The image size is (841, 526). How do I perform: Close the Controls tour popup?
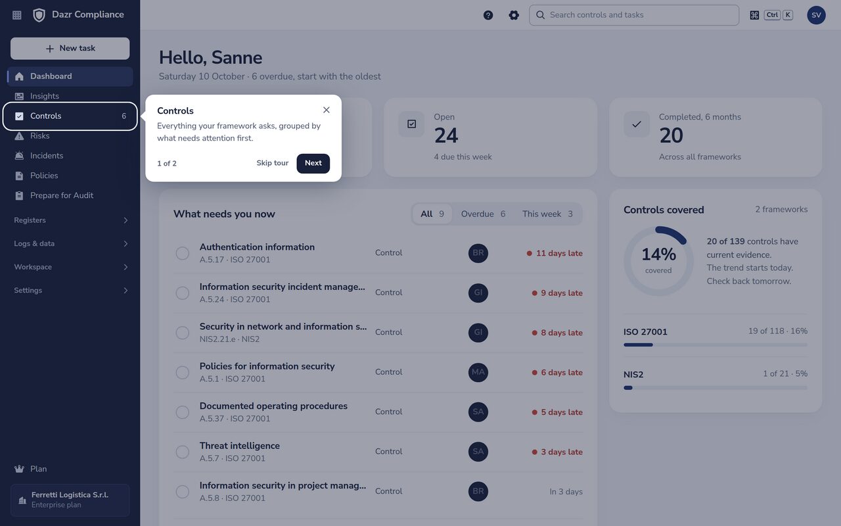click(327, 110)
